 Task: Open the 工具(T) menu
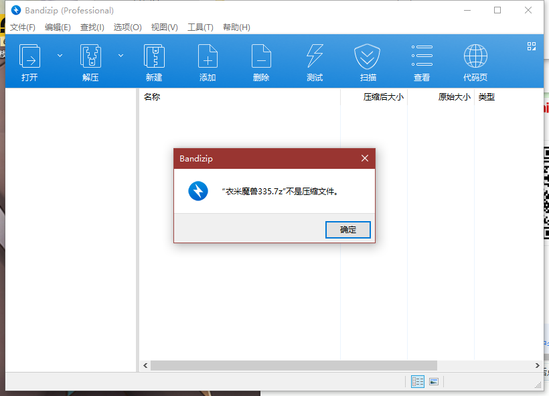coord(200,27)
